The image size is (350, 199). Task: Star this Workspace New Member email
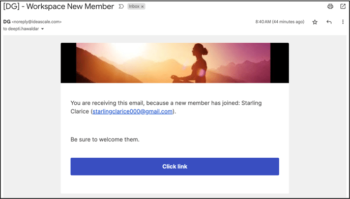pos(315,22)
